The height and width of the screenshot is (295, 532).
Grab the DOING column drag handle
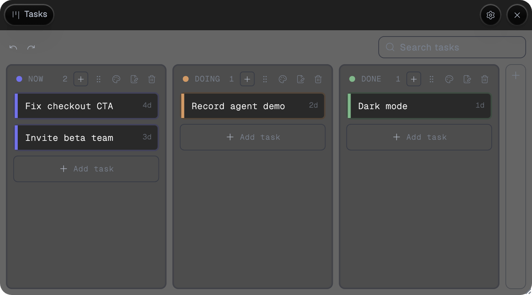[265, 79]
